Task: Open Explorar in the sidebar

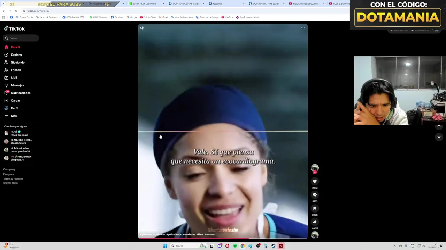Action: (13, 55)
